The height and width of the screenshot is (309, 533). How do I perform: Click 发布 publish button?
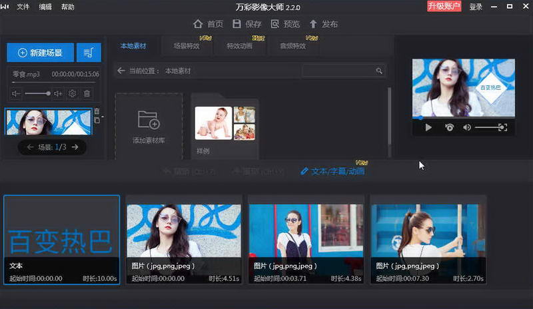coord(324,24)
